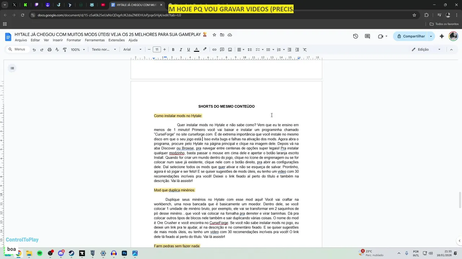Insert a link
The width and height of the screenshot is (462, 259).
[x=214, y=50]
